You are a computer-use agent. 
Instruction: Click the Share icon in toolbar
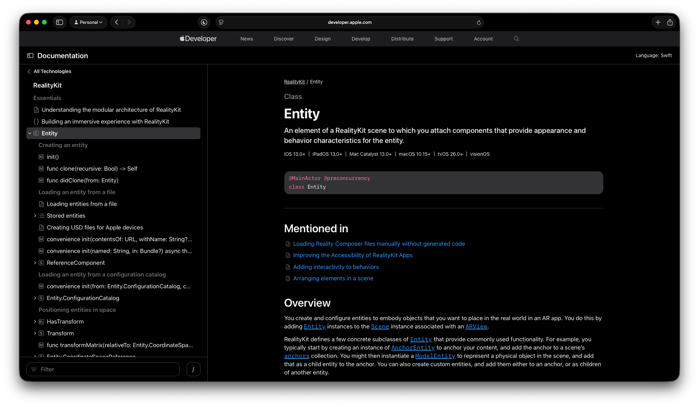pos(670,22)
